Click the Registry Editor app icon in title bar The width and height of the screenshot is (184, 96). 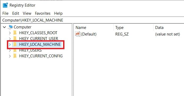pyautogui.click(x=5, y=5)
